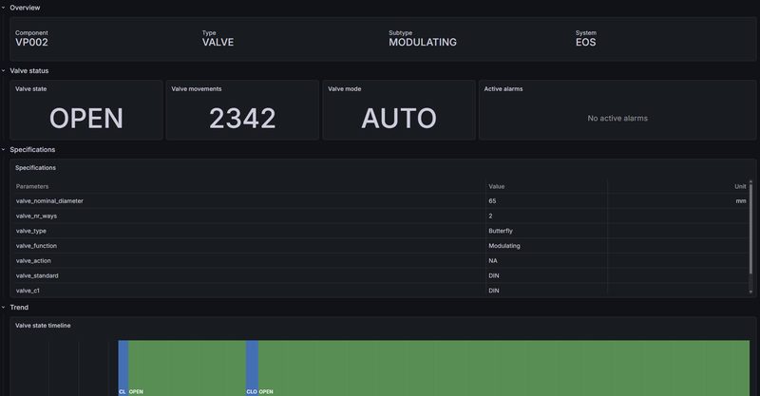The image size is (760, 396).
Task: Click the value 65 cell
Action: click(x=546, y=200)
